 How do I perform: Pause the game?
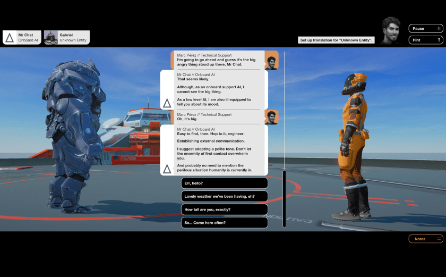pyautogui.click(x=425, y=29)
